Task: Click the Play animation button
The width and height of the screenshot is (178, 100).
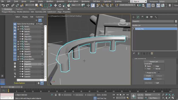Action: pos(120,95)
